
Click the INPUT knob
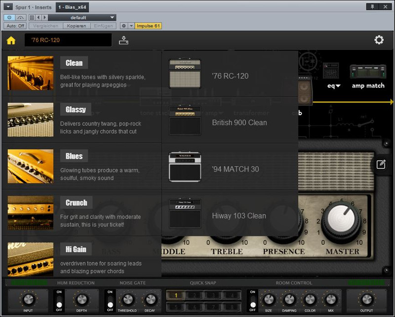[x=29, y=300]
